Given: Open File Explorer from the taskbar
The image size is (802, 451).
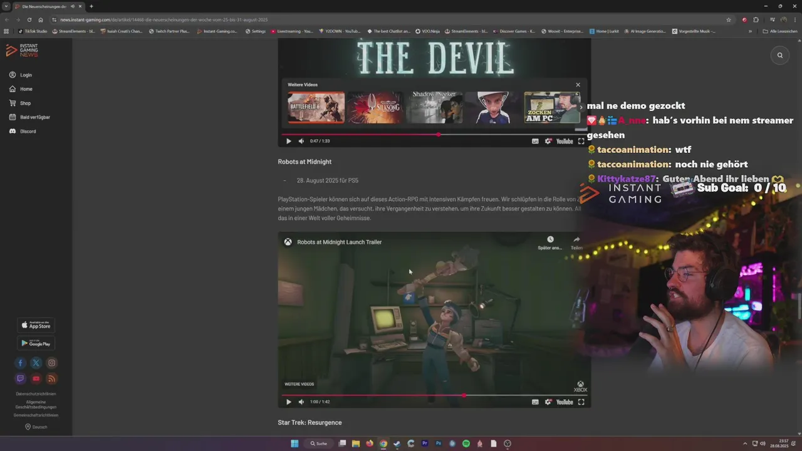Looking at the screenshot, I should point(356,443).
